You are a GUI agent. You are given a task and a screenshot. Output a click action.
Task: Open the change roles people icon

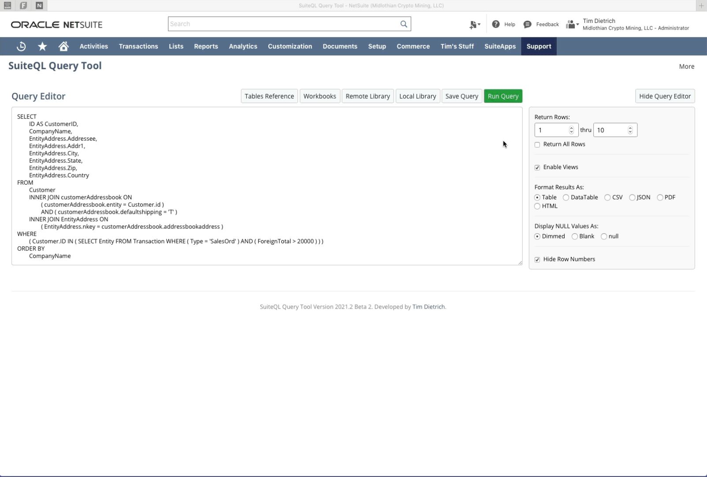click(x=572, y=24)
